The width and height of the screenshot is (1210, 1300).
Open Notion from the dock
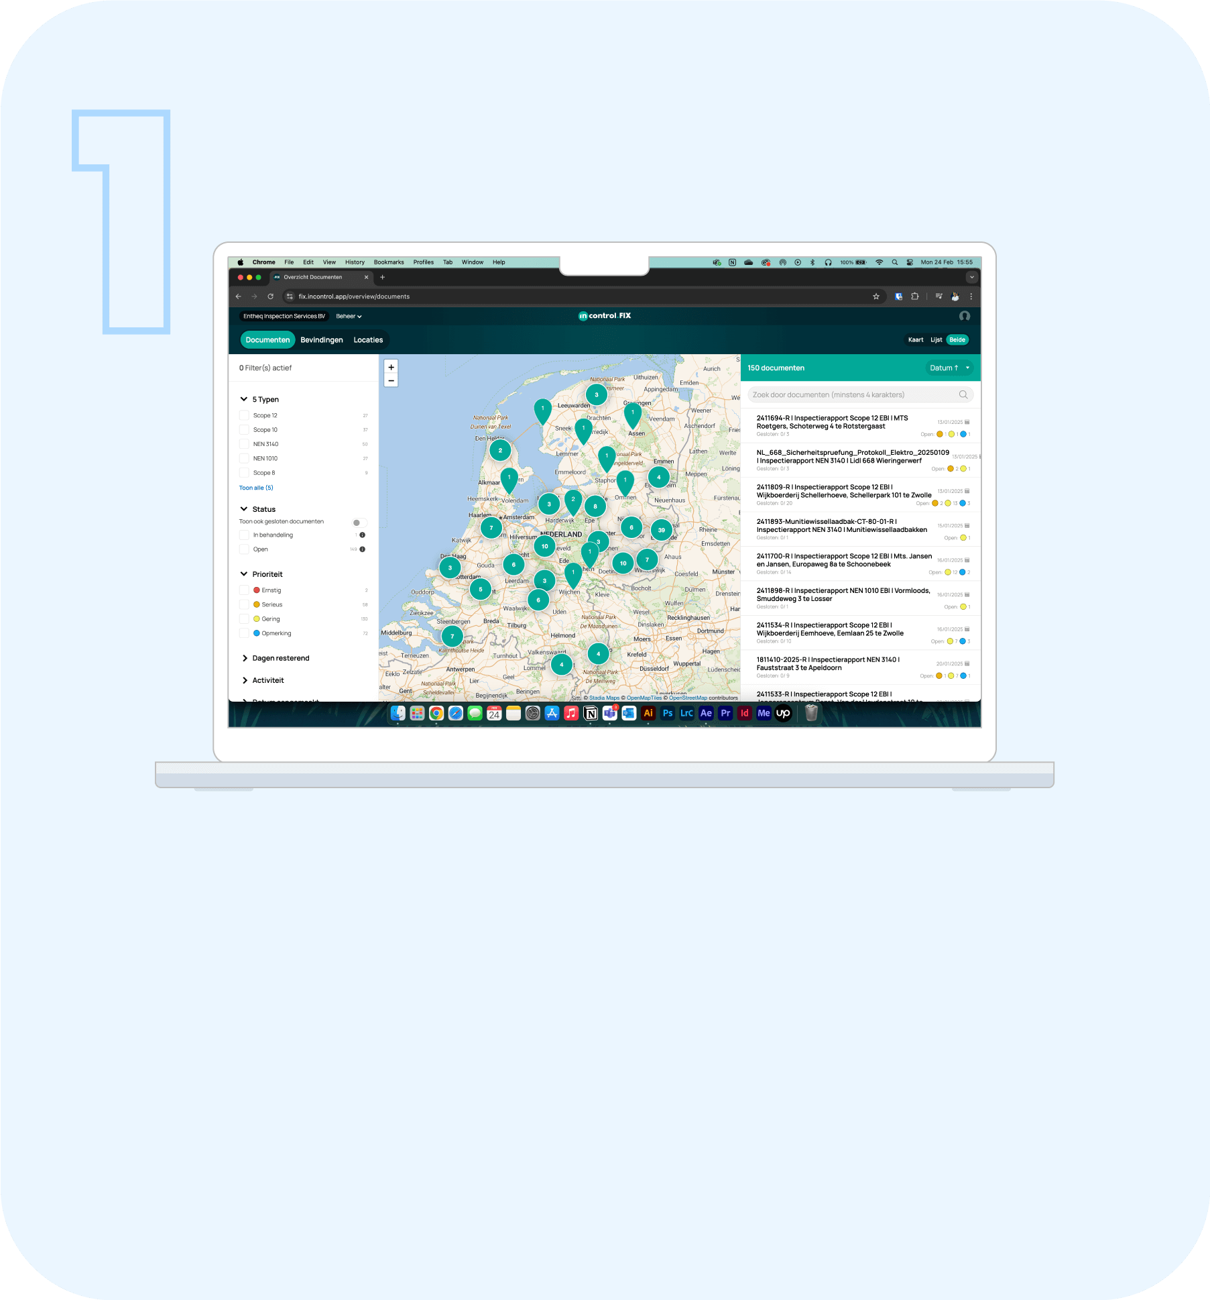[591, 713]
